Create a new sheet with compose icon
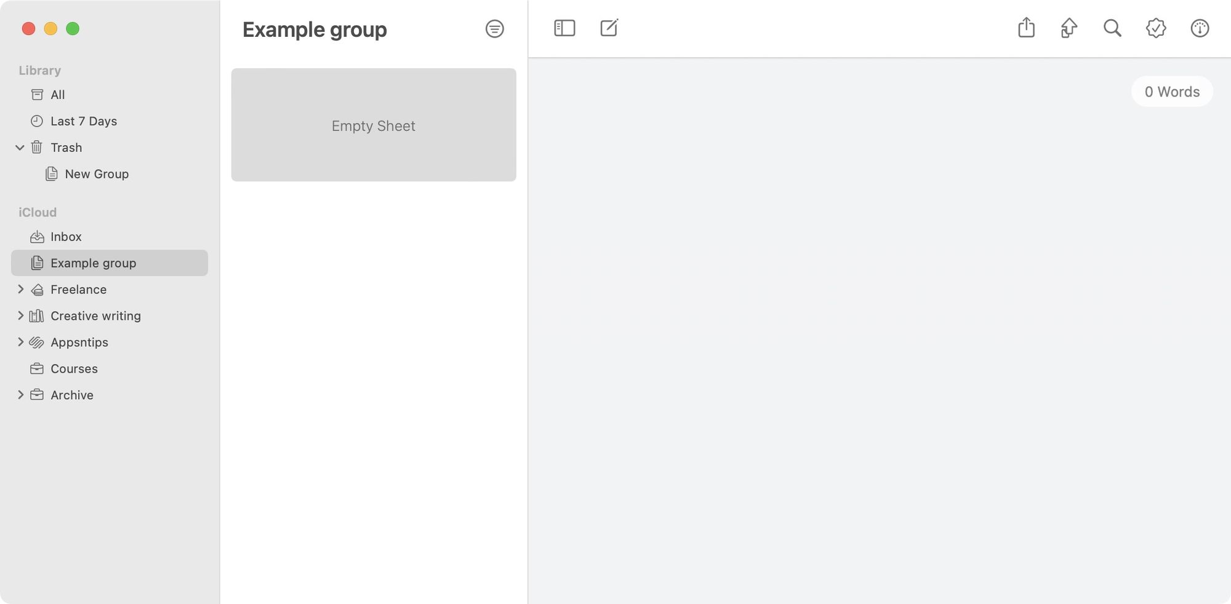Screen dimensions: 1231x604 point(609,28)
